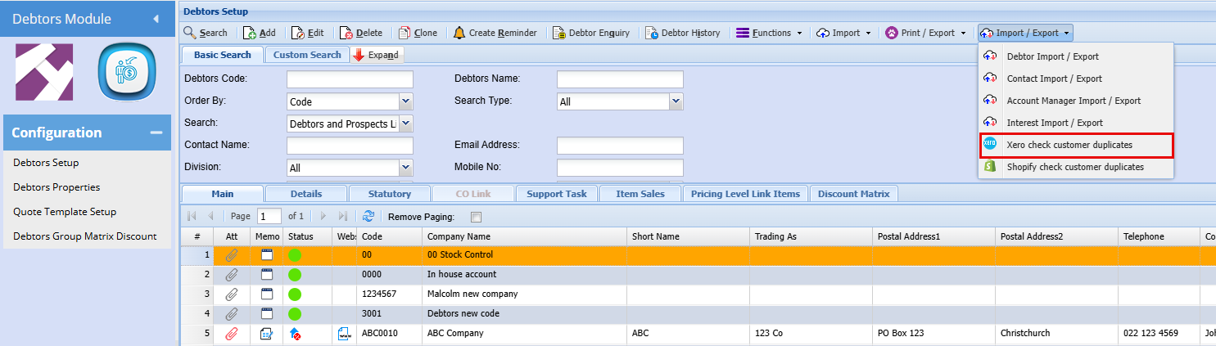Open Debtor History from toolbar

click(x=652, y=34)
